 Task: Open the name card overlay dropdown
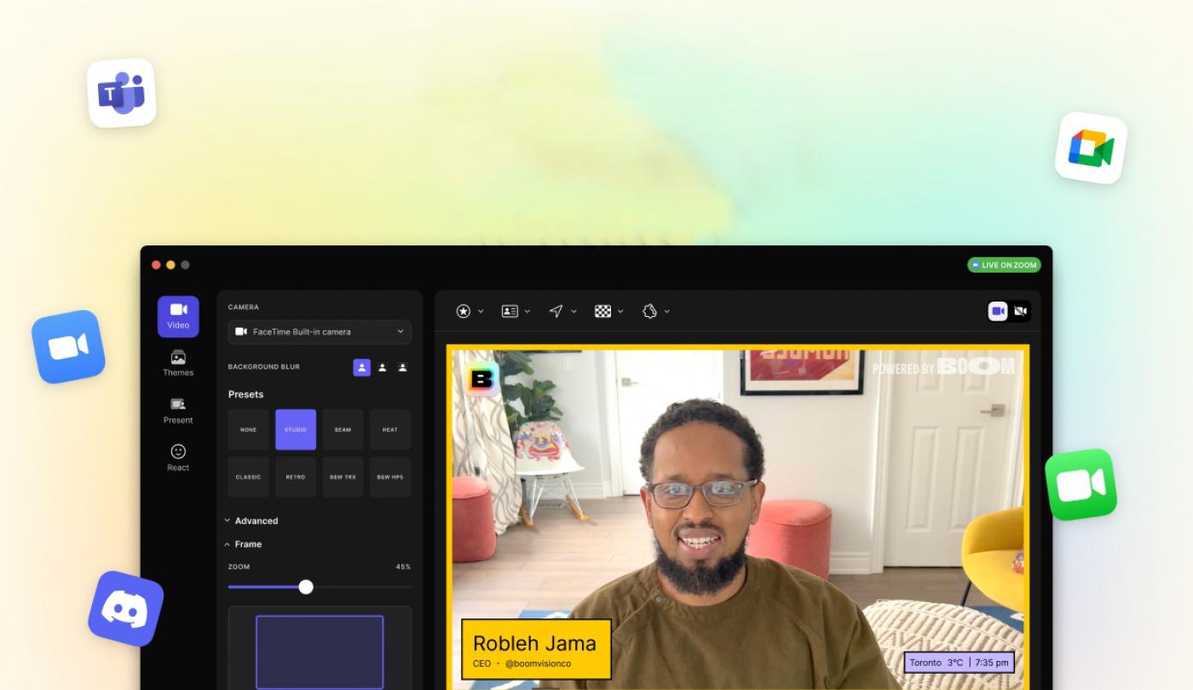(516, 312)
